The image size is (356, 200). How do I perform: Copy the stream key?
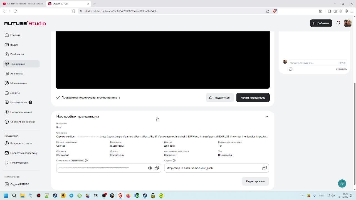[x=157, y=168]
